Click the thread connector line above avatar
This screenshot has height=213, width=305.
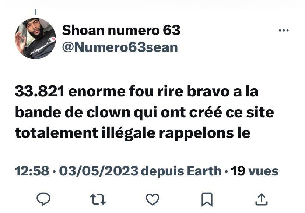point(35,12)
